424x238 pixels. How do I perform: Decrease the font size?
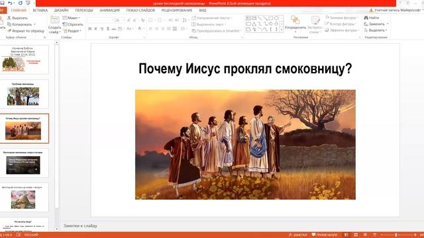[134, 20]
